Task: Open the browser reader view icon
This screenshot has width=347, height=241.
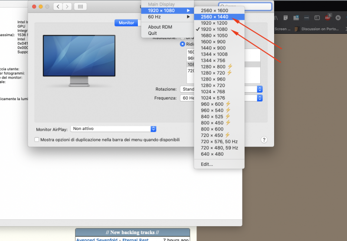Action: [x=285, y=18]
